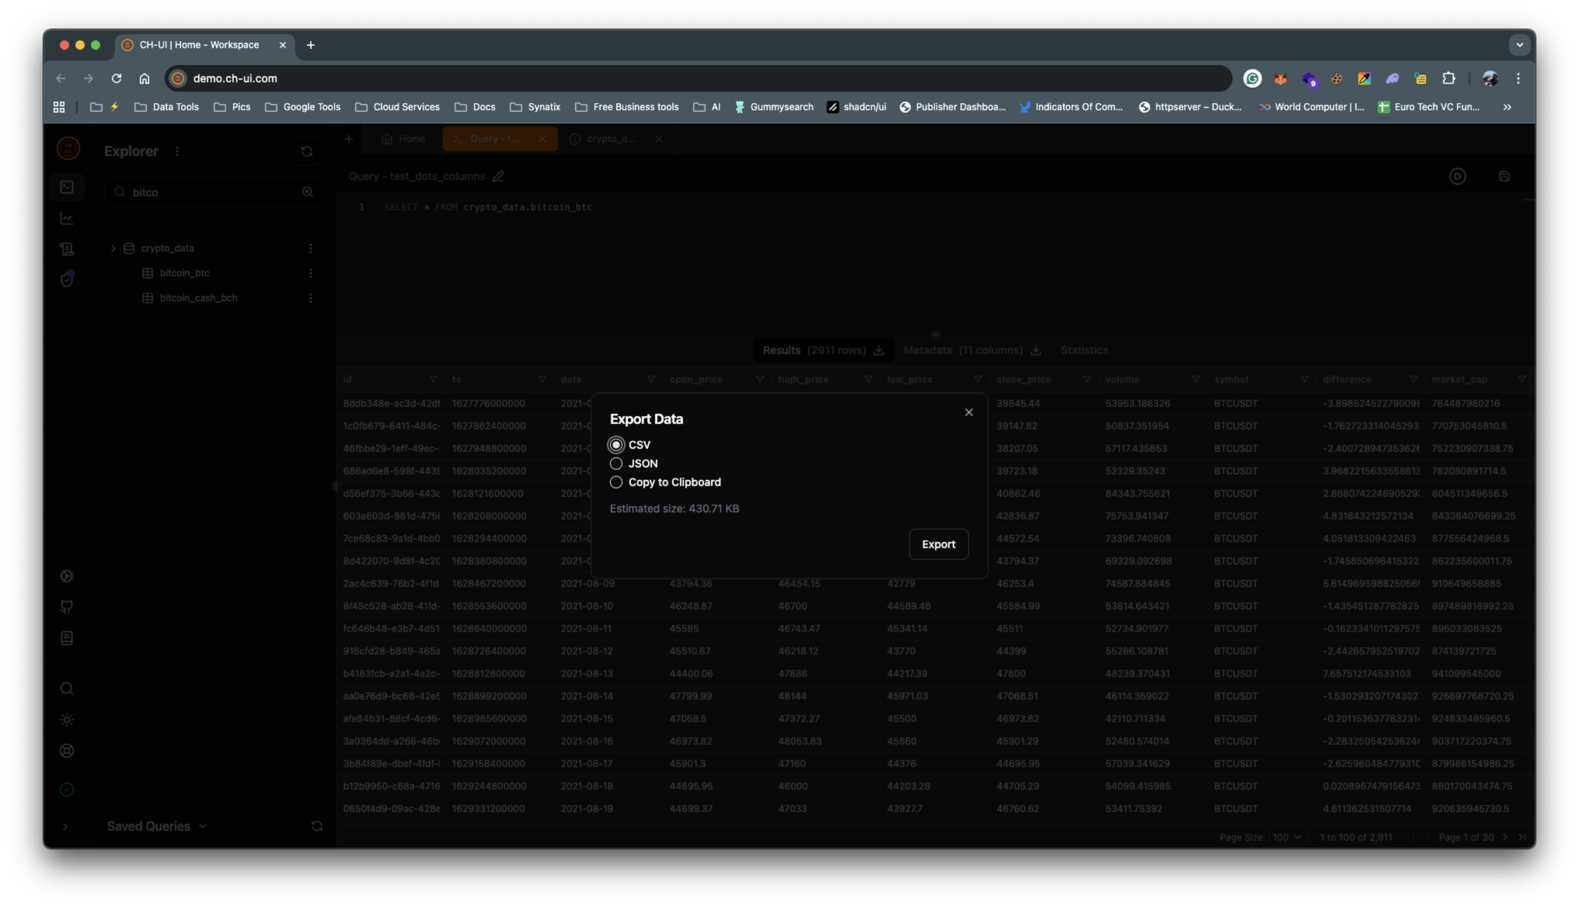Download results with download icon
The width and height of the screenshot is (1579, 906).
(878, 351)
